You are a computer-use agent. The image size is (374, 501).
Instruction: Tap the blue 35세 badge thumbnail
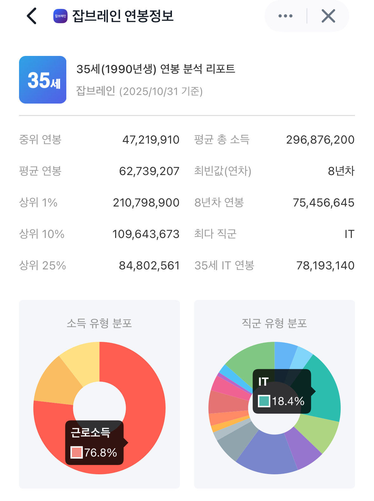pos(43,80)
